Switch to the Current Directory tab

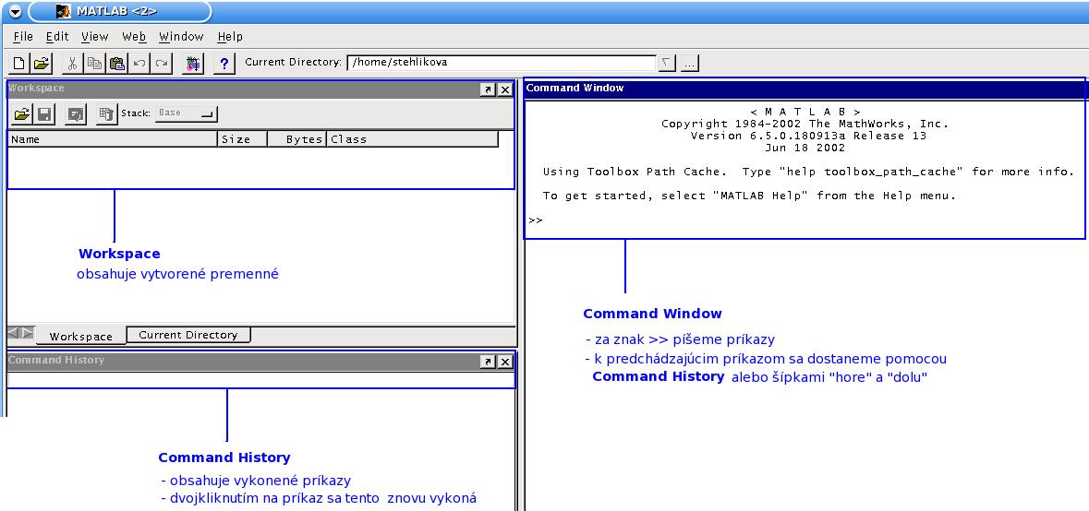[188, 335]
